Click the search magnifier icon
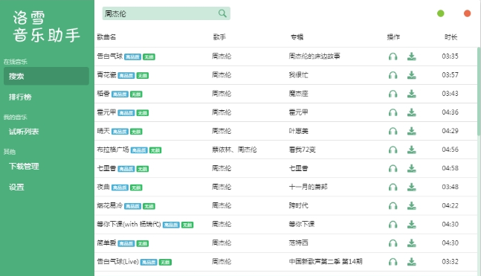 coord(222,13)
